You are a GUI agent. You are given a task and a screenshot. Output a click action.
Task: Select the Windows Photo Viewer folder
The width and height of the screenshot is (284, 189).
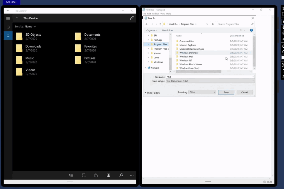click(214, 64)
